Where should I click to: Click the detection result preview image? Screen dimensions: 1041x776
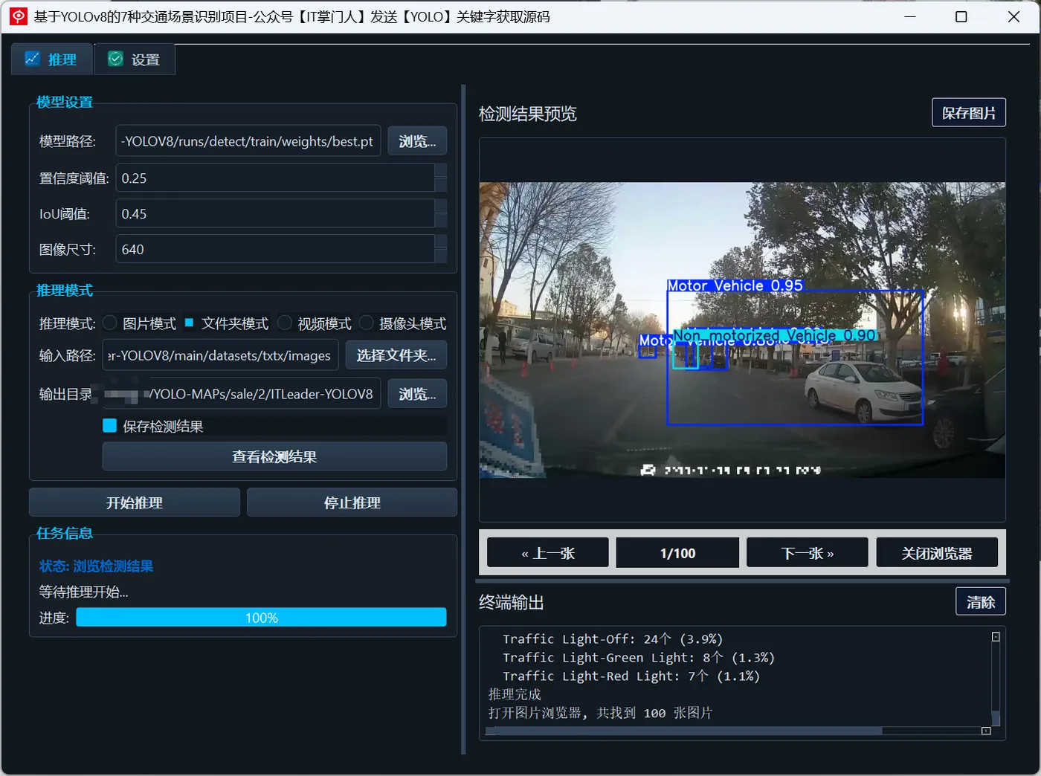pos(742,330)
